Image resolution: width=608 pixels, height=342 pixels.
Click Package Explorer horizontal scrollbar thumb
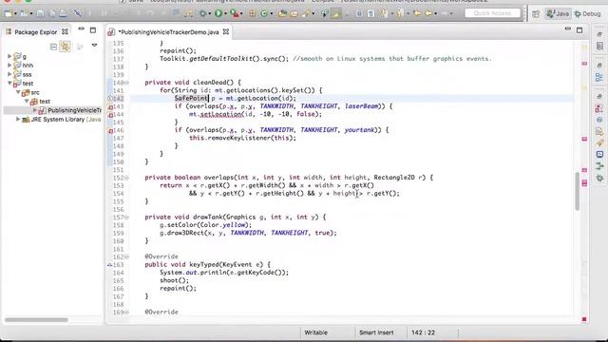pos(36,320)
